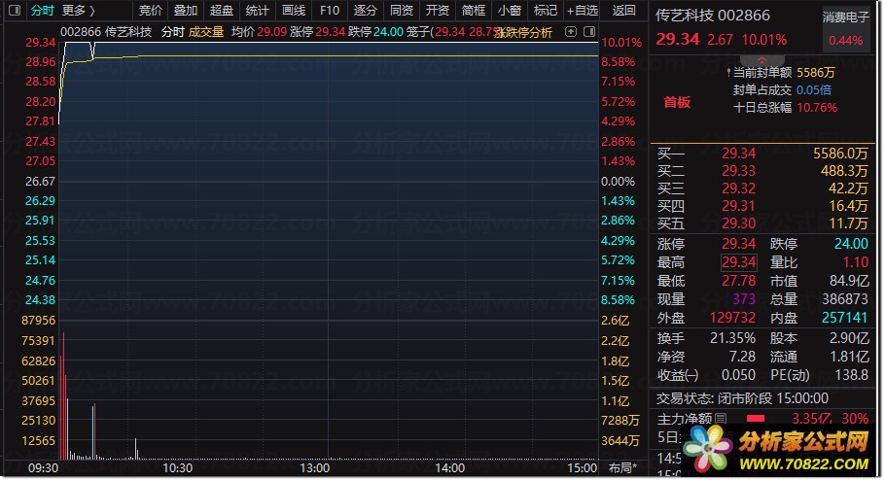Open the 小窗 mini window tool

pyautogui.click(x=509, y=10)
